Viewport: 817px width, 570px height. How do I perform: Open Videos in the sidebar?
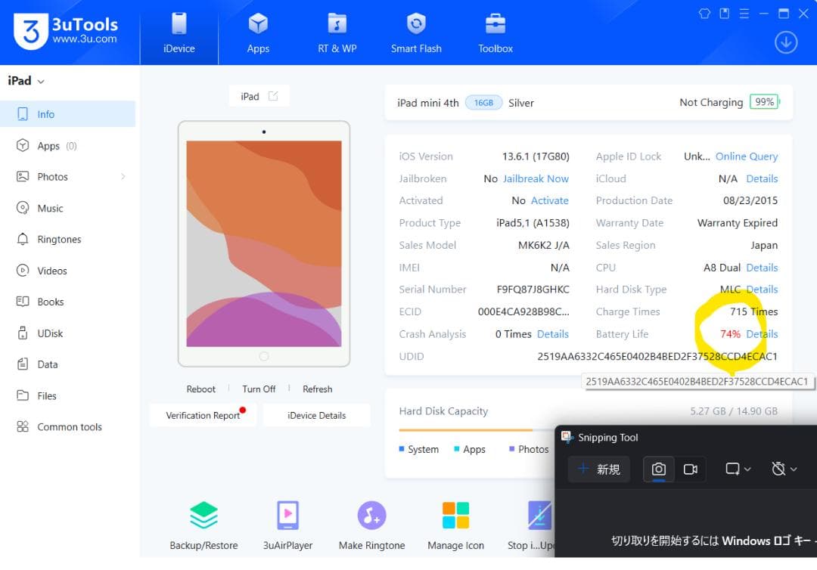pyautogui.click(x=68, y=271)
